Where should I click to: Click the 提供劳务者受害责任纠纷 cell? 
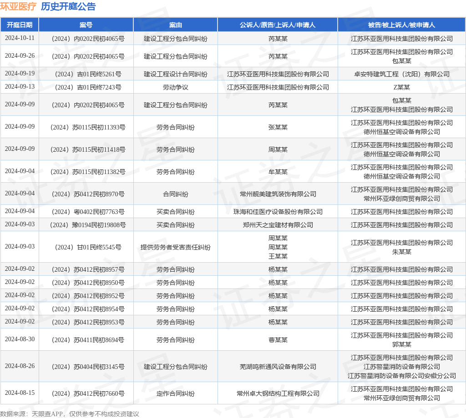[x=175, y=247]
